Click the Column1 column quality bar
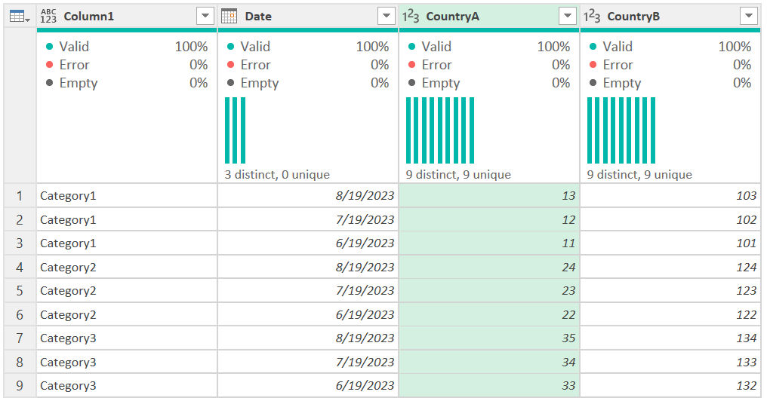The image size is (767, 404). pyautogui.click(x=127, y=30)
